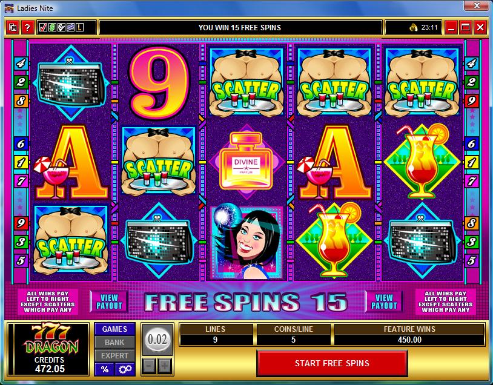Open left View Payout button

coord(109,301)
